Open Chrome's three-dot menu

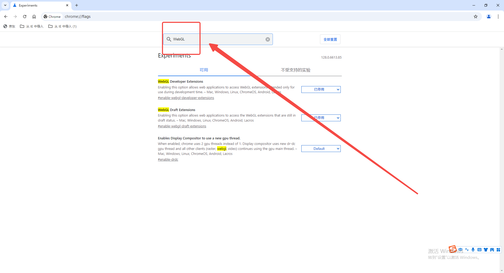pos(498,17)
